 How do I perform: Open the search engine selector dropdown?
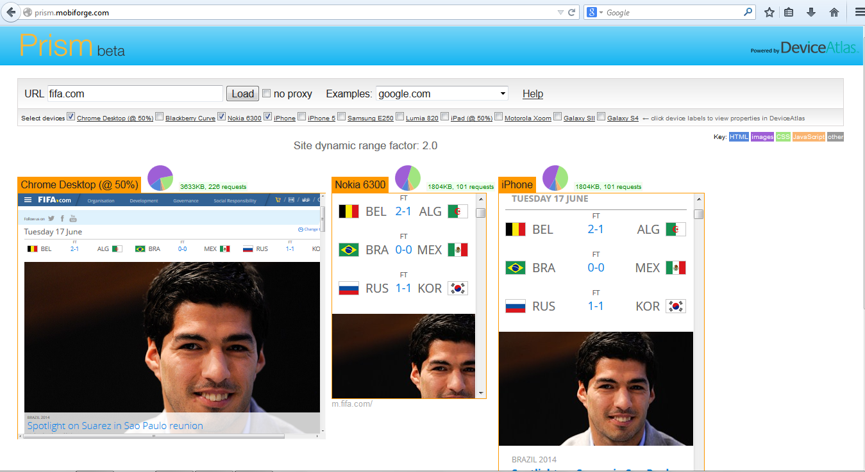(594, 12)
